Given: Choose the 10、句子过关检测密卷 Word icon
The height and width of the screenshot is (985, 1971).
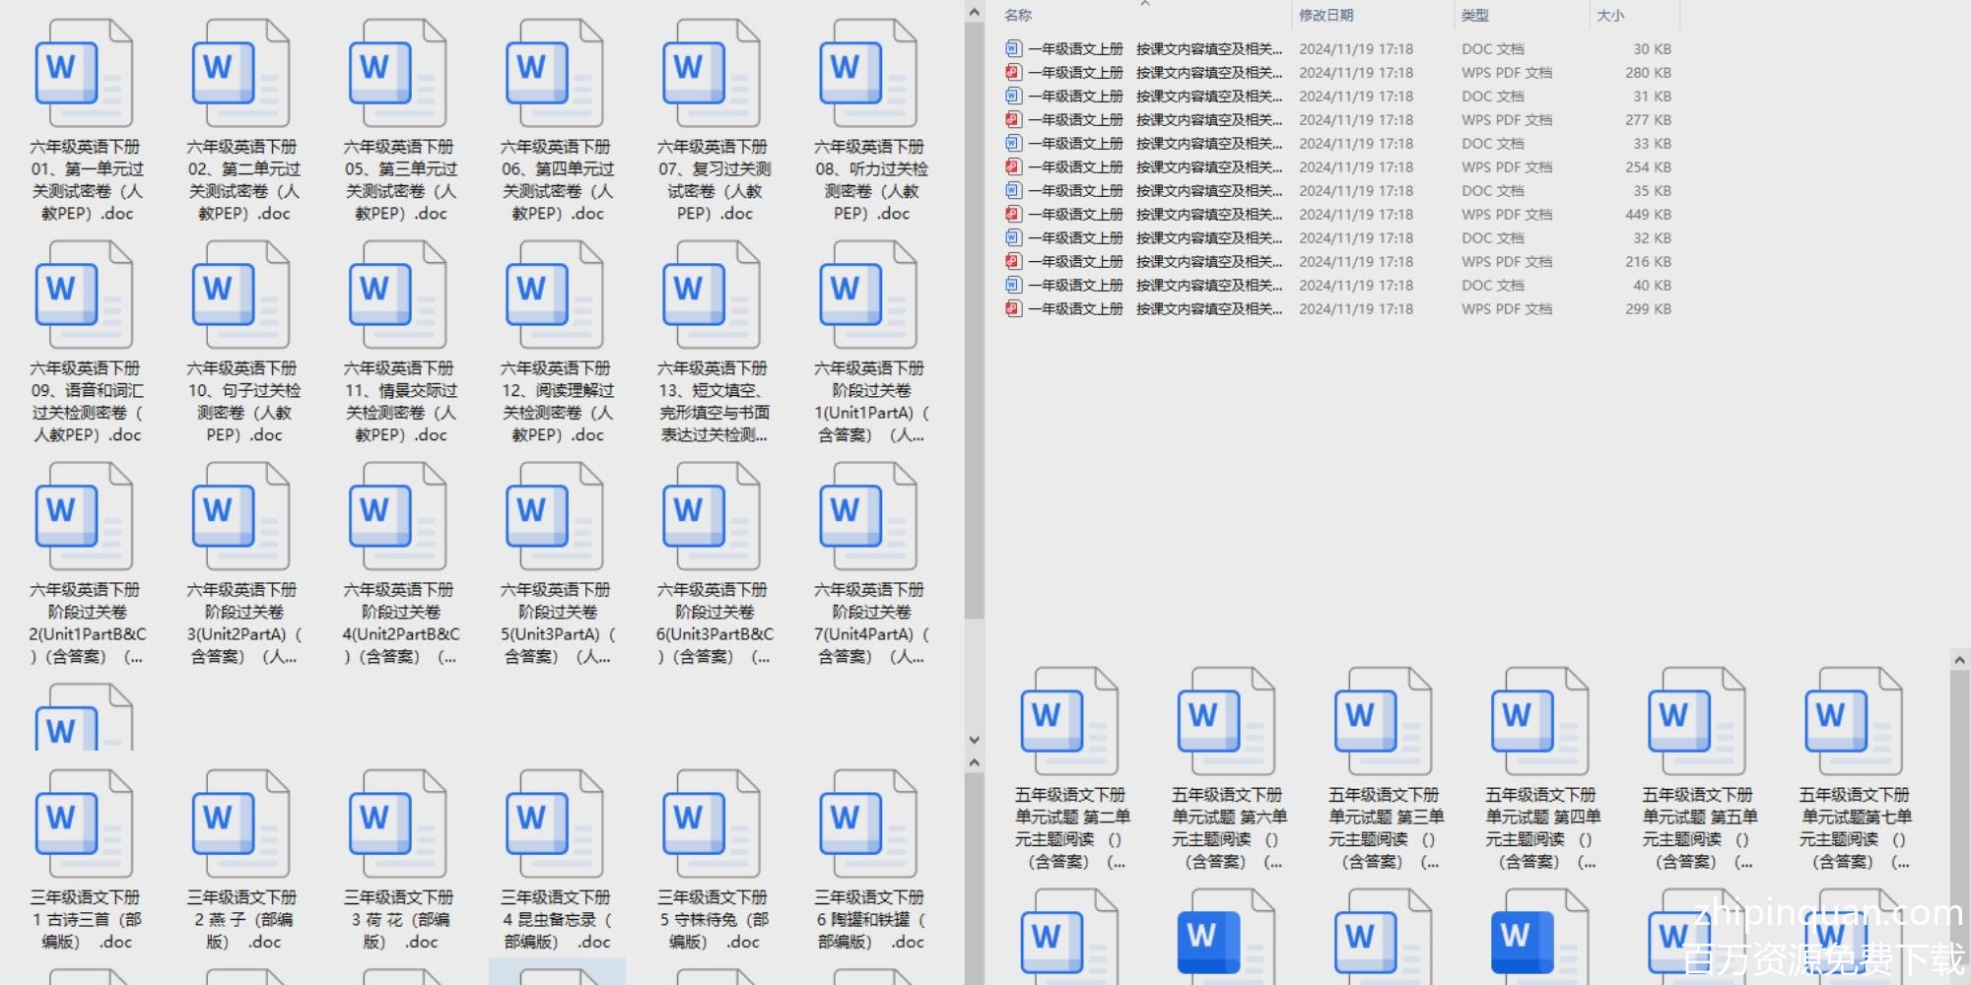Looking at the screenshot, I should pos(240,295).
